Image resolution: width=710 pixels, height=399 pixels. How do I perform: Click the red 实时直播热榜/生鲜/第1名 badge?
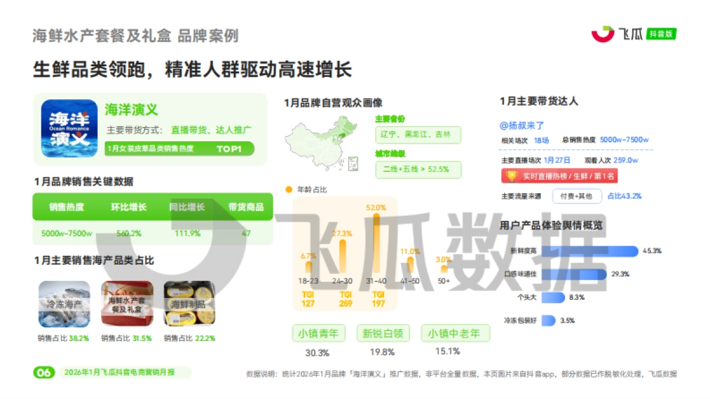click(x=559, y=176)
